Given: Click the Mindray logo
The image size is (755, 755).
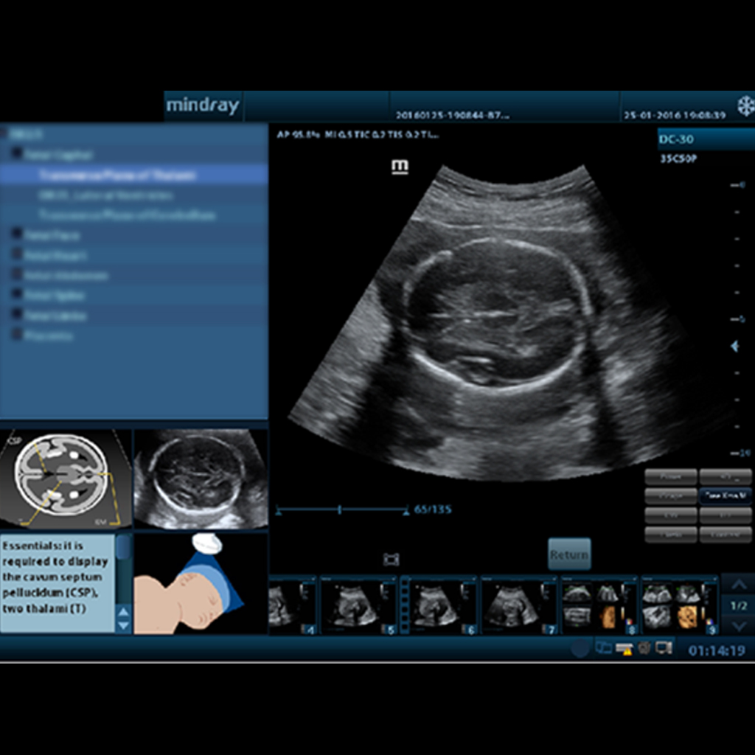Looking at the screenshot, I should (x=203, y=105).
